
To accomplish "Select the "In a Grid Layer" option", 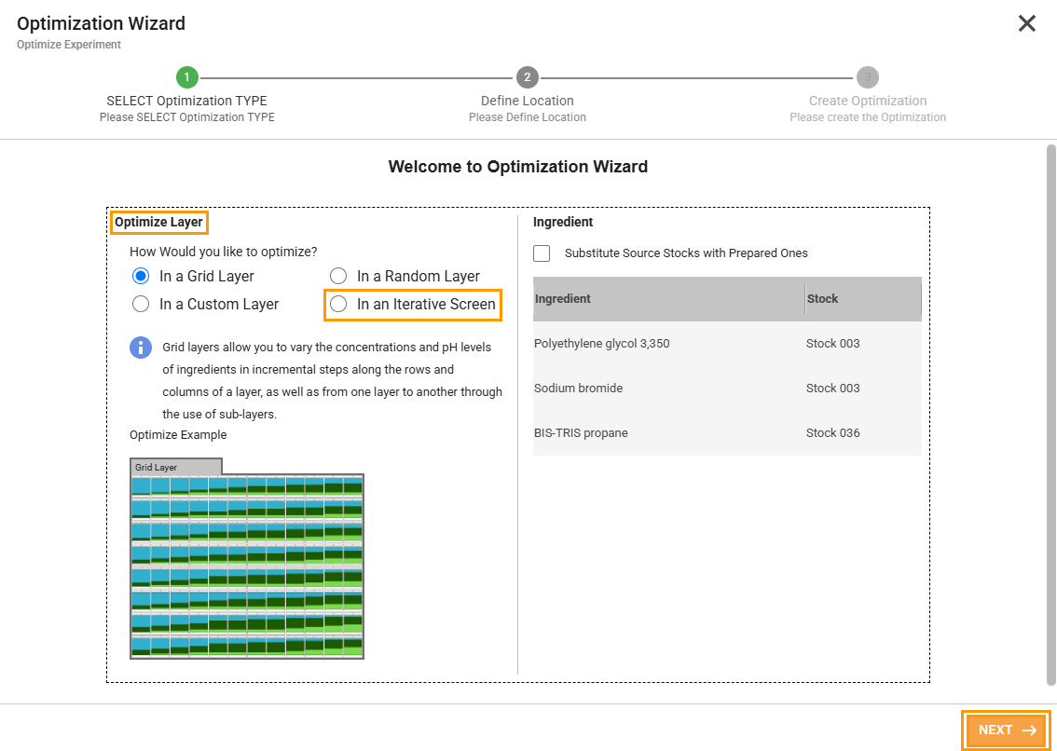I will coord(141,276).
